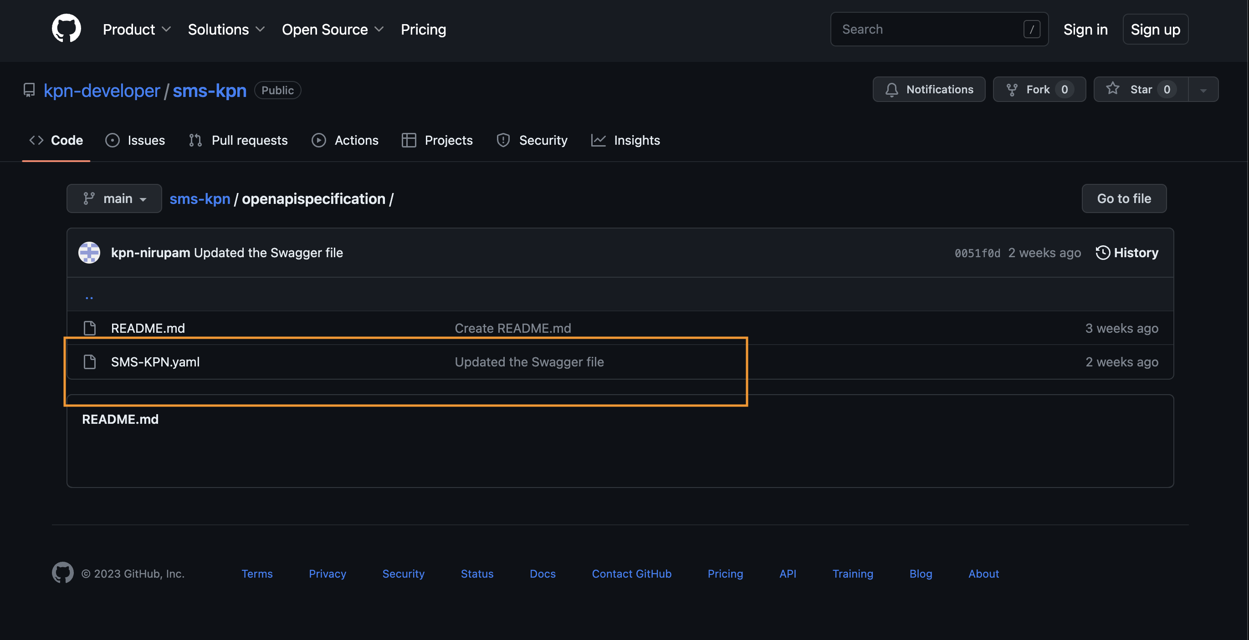The image size is (1249, 640).
Task: Select the Code tab
Action: coord(56,140)
